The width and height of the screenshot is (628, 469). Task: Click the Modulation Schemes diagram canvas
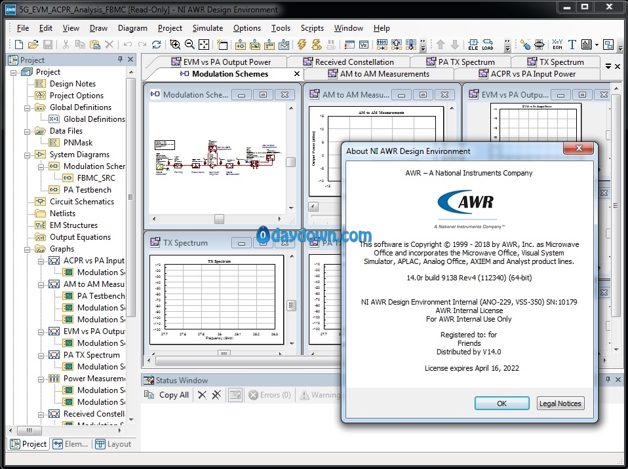coord(218,158)
